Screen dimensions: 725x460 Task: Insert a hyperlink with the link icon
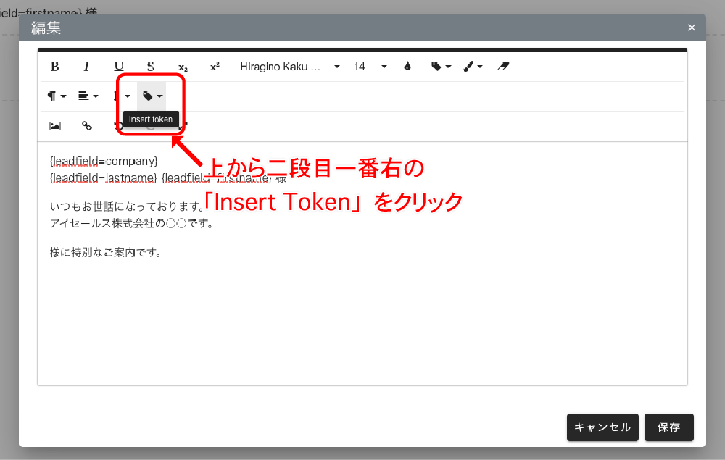(x=86, y=125)
